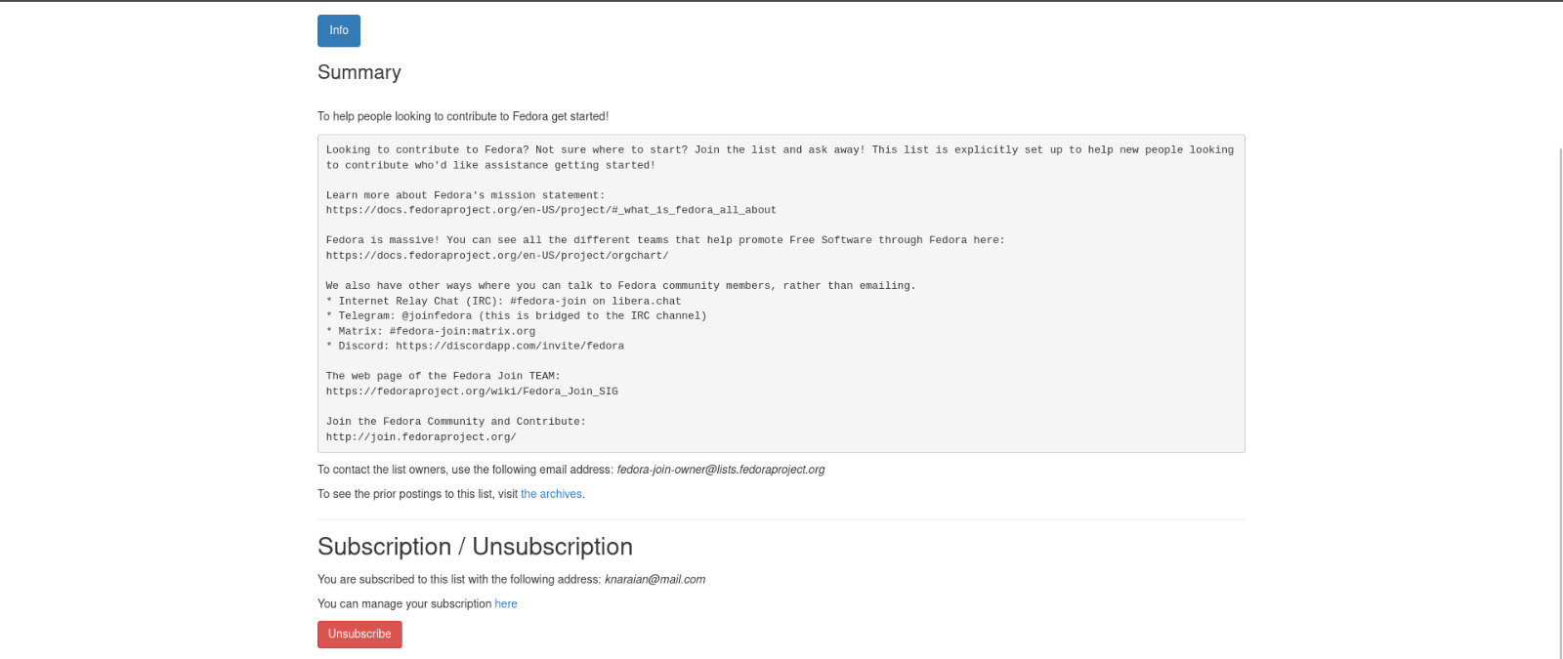Open the 'here' manage subscription link

point(506,604)
